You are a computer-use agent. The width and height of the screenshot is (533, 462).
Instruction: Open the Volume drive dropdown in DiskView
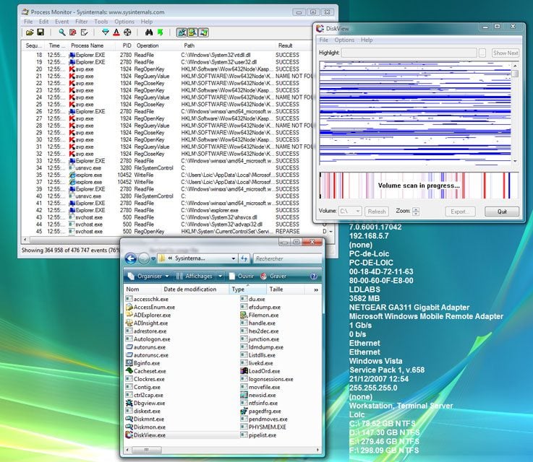351,212
